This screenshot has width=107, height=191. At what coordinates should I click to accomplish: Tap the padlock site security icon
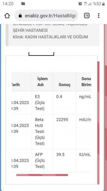click(x=20, y=16)
